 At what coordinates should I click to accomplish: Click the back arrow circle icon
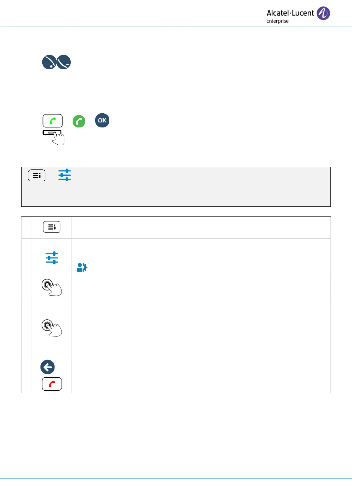48,367
